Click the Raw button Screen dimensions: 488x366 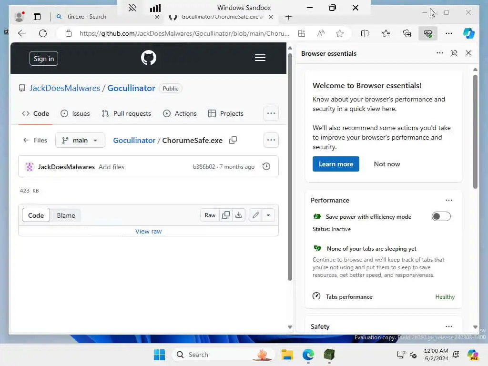[210, 215]
